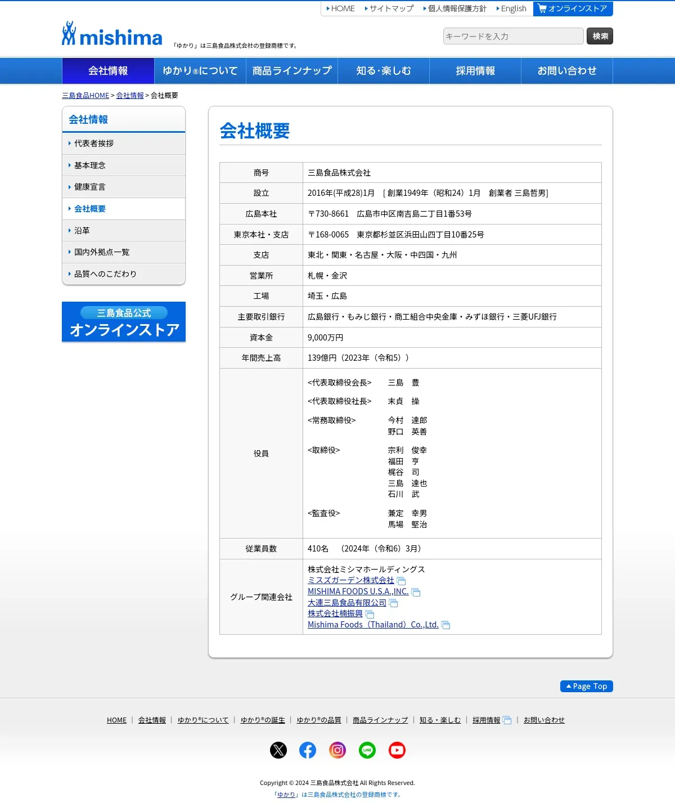The height and width of the screenshot is (807, 675).
Task: Open the お問い合わせ nav tab
Action: (x=567, y=71)
